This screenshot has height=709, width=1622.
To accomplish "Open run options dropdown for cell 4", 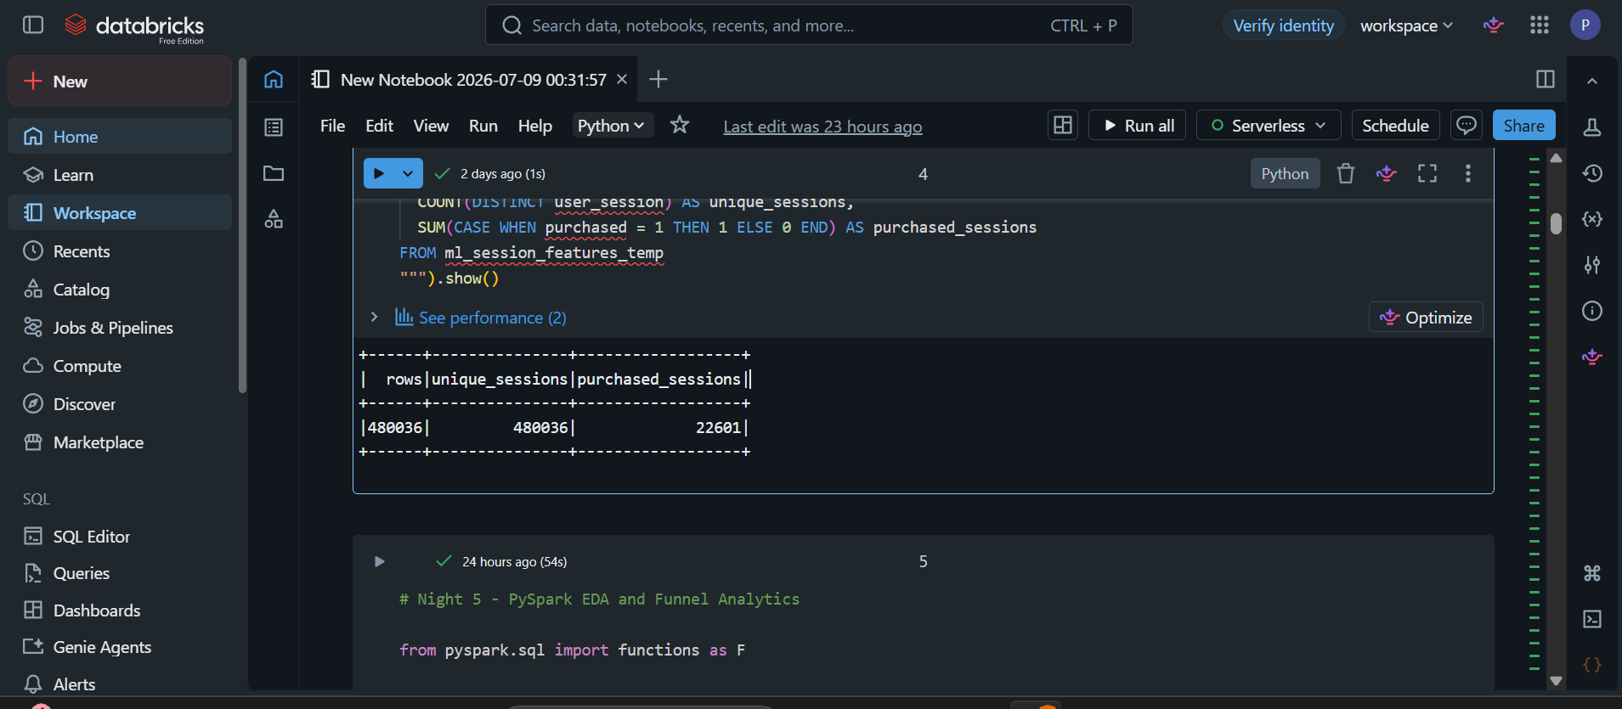I will click(x=409, y=173).
